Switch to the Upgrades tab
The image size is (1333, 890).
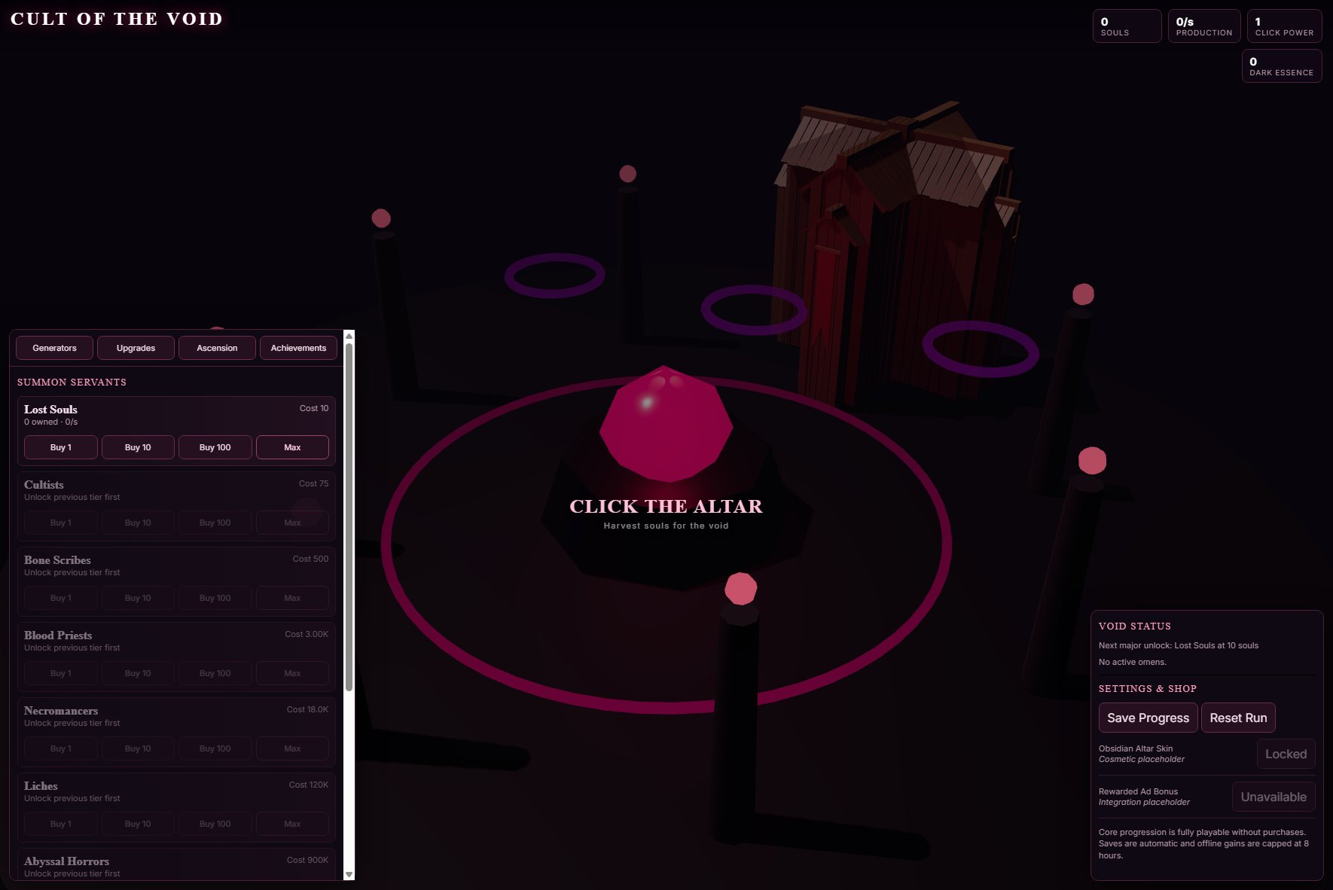click(x=136, y=348)
